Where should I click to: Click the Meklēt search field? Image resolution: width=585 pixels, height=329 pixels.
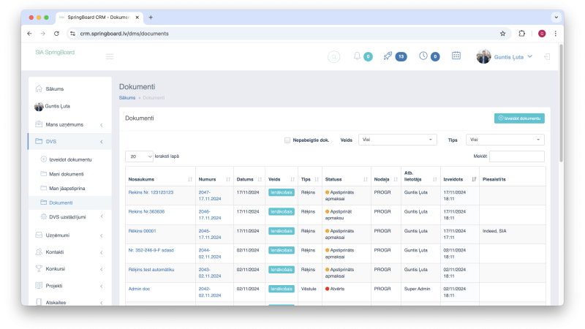(517, 156)
